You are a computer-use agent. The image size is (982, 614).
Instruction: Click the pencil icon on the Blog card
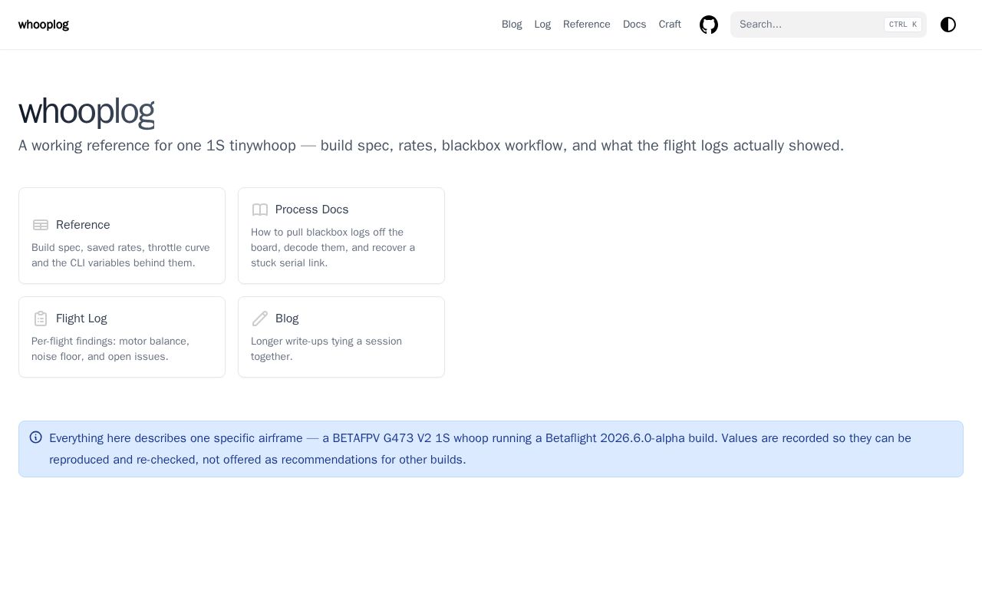point(260,319)
